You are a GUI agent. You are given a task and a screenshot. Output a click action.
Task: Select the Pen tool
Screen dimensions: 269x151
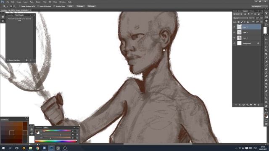[x=266, y=91]
